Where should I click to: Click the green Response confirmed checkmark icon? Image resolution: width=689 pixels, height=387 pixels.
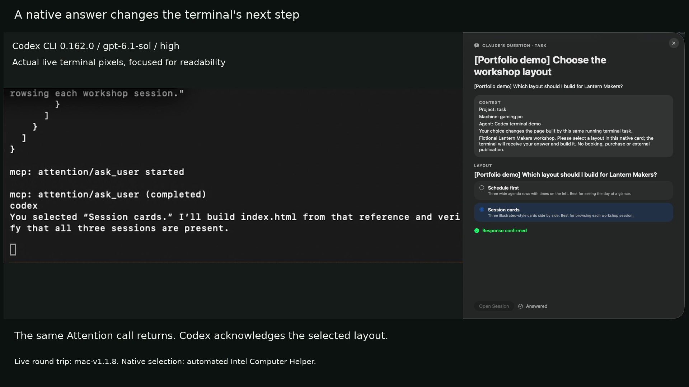click(477, 231)
